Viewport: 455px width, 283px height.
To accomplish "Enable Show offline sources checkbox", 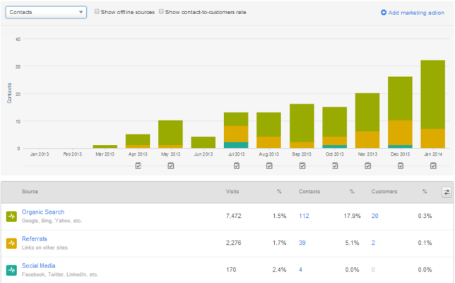I will [97, 11].
